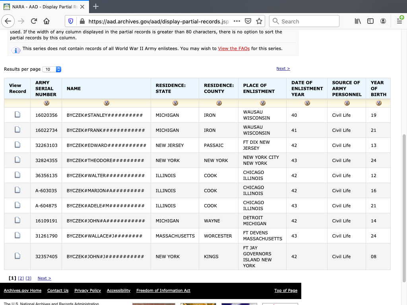Open a new browser tab
407x305 pixels.
pyautogui.click(x=96, y=7)
